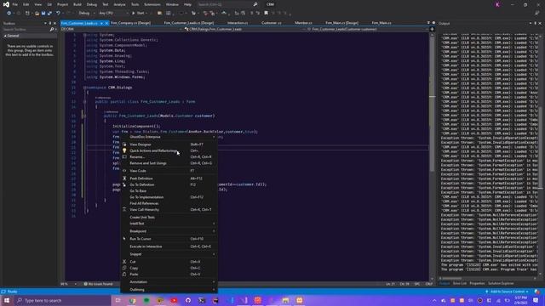Click the user account avatar in the title bar

(x=497, y=4)
